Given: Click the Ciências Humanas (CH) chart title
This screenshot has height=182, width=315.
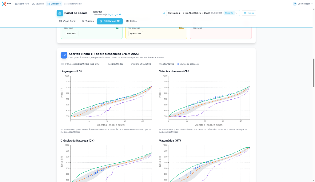Looking at the screenshot, I should [x=174, y=71].
